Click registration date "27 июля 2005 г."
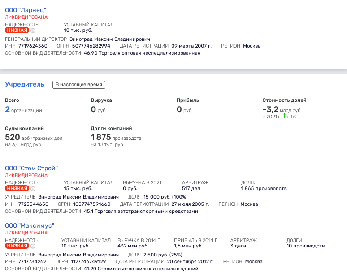This screenshot has width=347, height=273. tap(190, 204)
